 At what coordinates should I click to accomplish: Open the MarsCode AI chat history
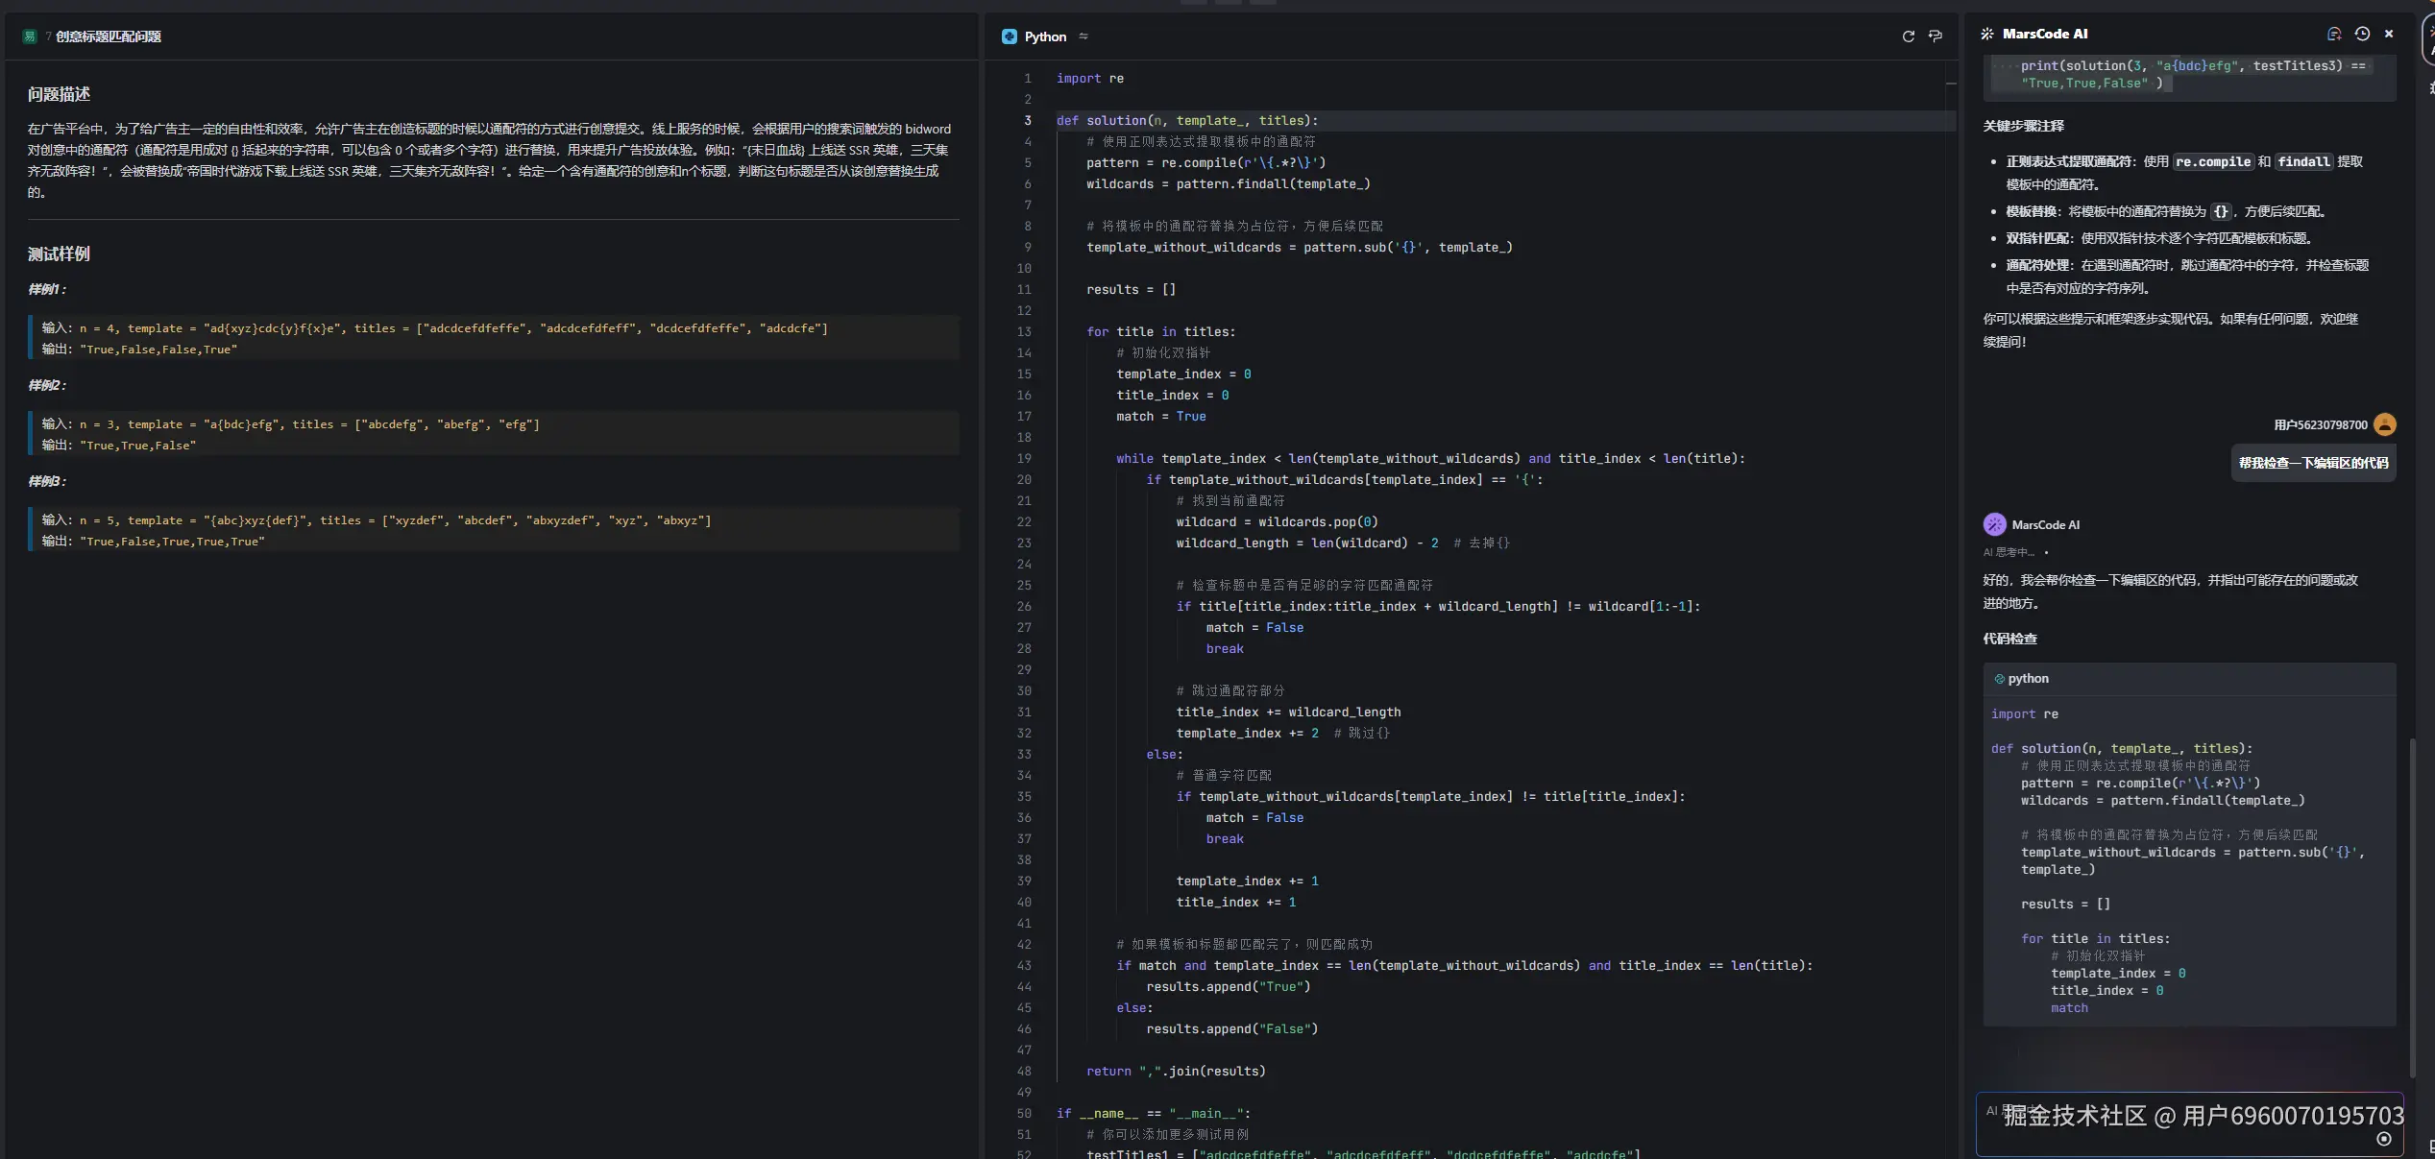pyautogui.click(x=2362, y=34)
